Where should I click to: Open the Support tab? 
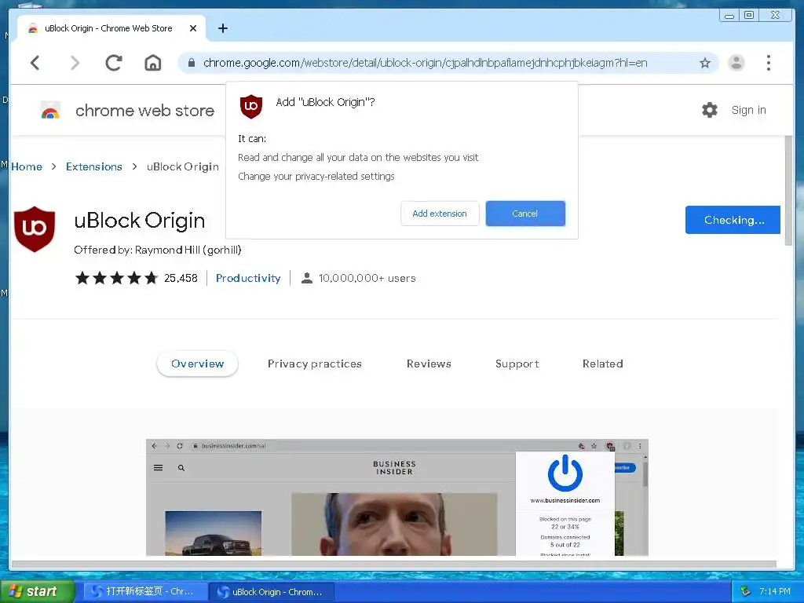click(517, 364)
